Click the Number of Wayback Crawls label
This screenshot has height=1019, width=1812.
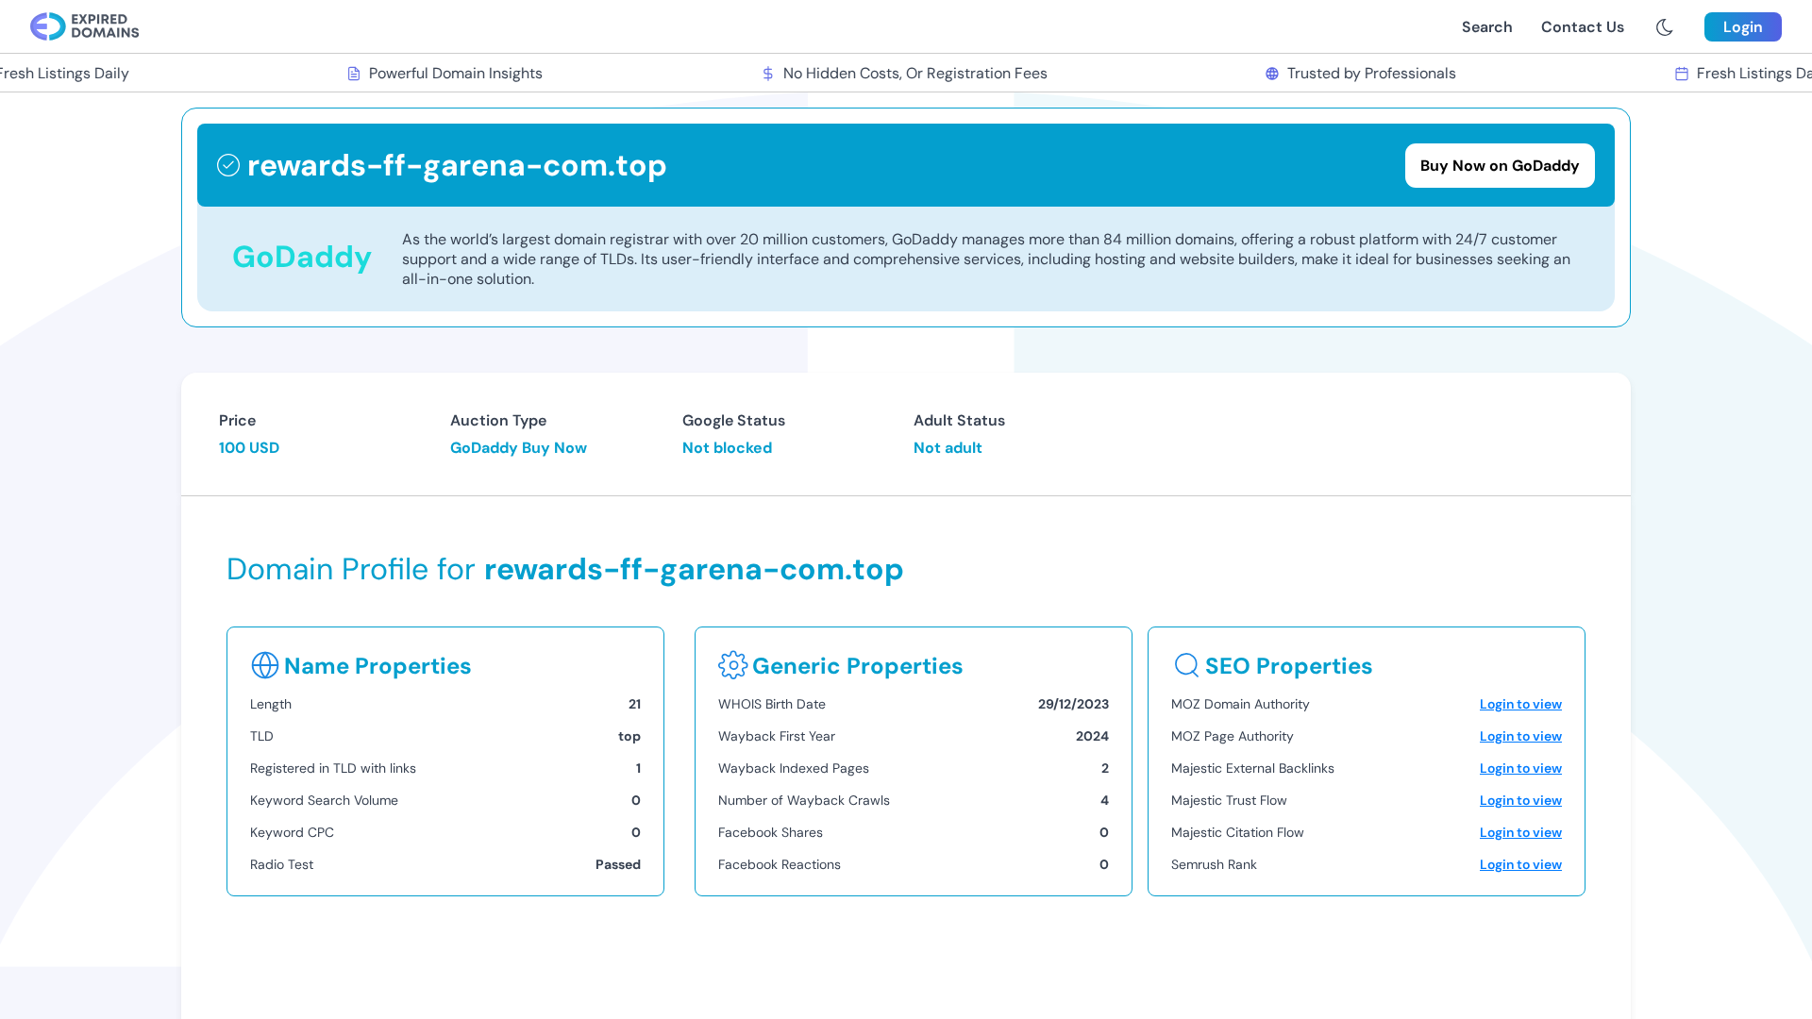[x=804, y=800]
